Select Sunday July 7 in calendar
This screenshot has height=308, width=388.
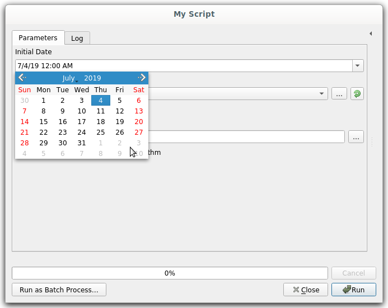pos(25,111)
